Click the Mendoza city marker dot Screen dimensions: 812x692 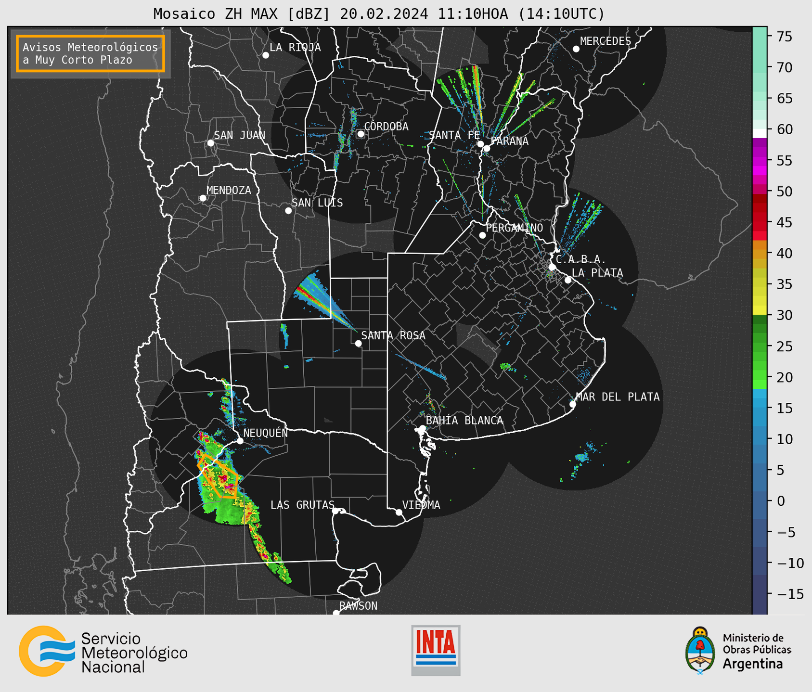[203, 198]
